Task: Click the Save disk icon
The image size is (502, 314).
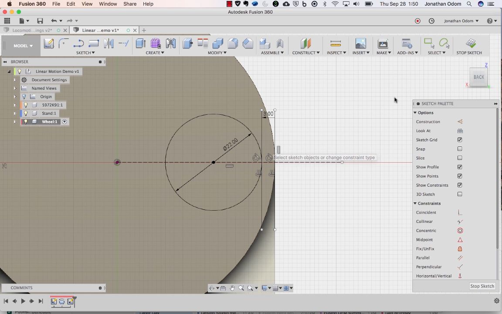Action: tap(40, 21)
